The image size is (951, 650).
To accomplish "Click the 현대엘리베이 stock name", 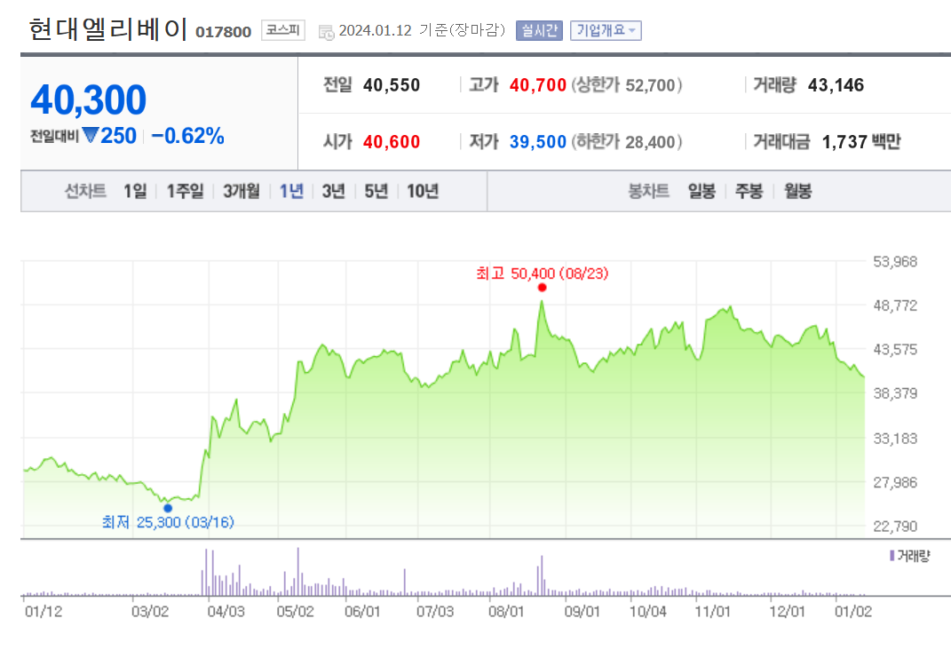I will [108, 28].
